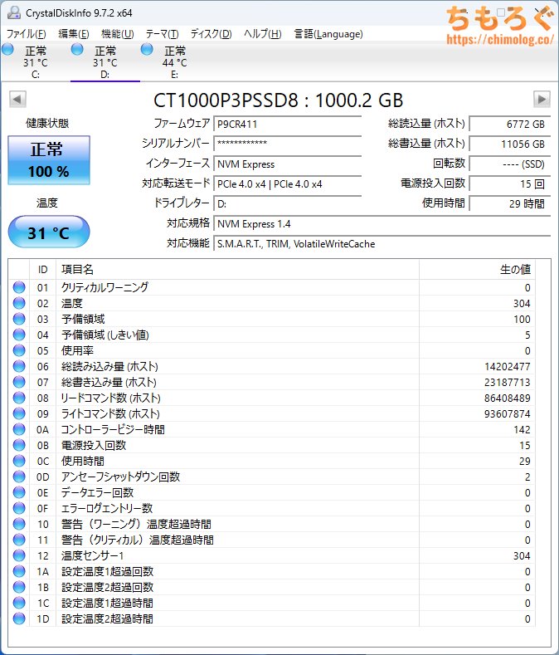Click status circle for リードコマンド数 row

click(x=19, y=398)
